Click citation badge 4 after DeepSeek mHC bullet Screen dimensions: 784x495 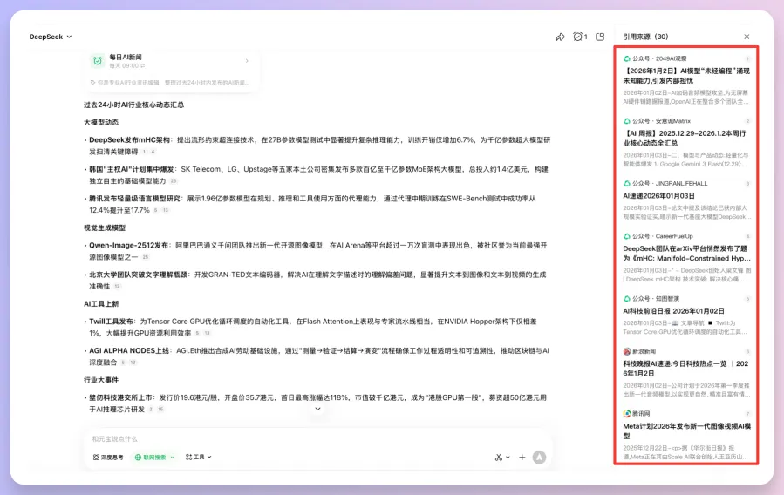pyautogui.click(x=153, y=152)
